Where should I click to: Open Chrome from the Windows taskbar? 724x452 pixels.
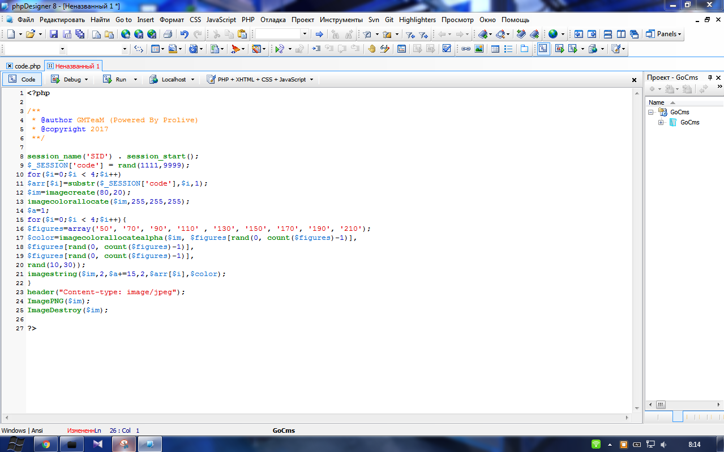point(46,444)
